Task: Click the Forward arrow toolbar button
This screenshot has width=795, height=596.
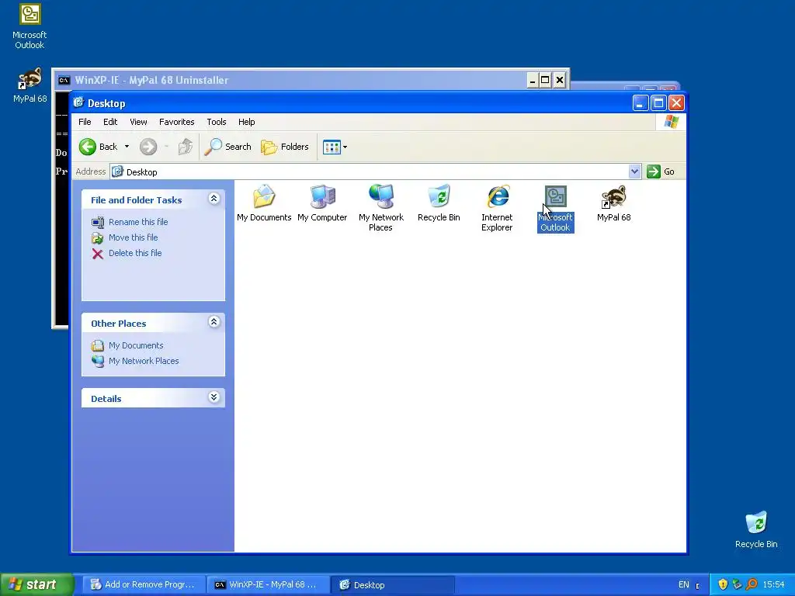Action: [x=148, y=147]
